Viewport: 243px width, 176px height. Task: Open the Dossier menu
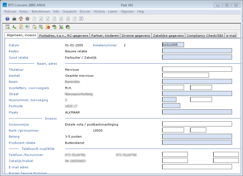[85, 12]
